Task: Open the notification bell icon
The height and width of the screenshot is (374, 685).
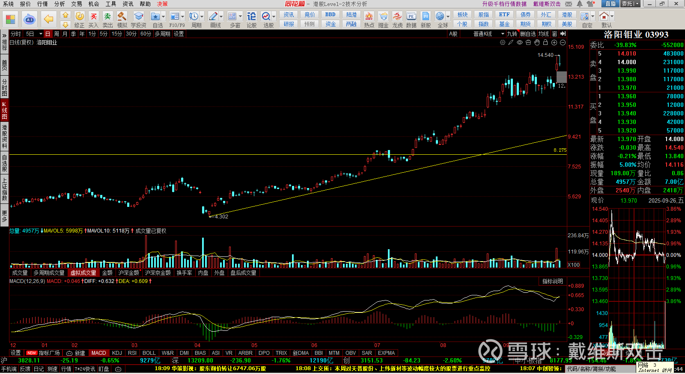Action: click(x=579, y=4)
